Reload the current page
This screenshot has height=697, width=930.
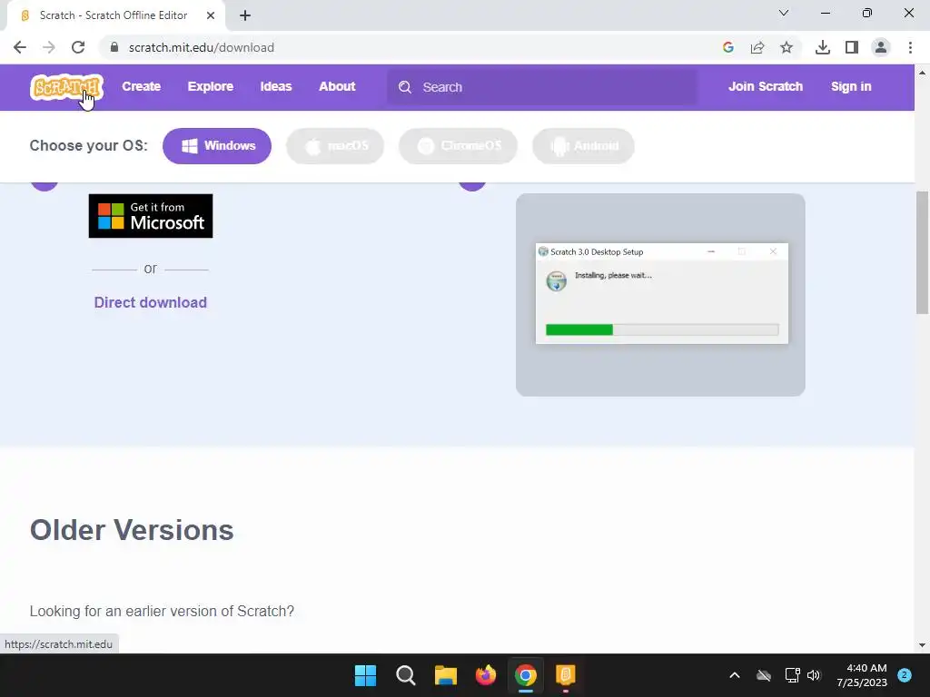(x=78, y=47)
